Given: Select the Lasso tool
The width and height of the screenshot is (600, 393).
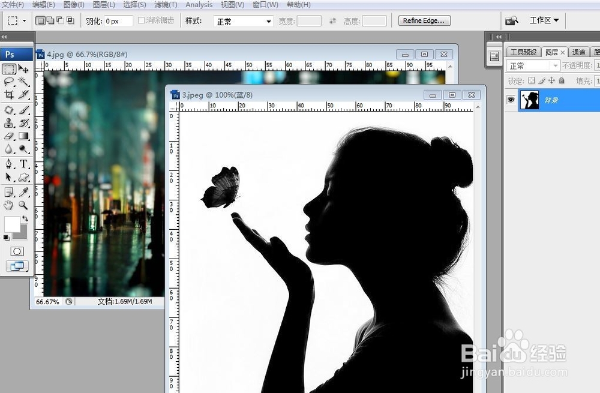Looking at the screenshot, I should pyautogui.click(x=9, y=82).
